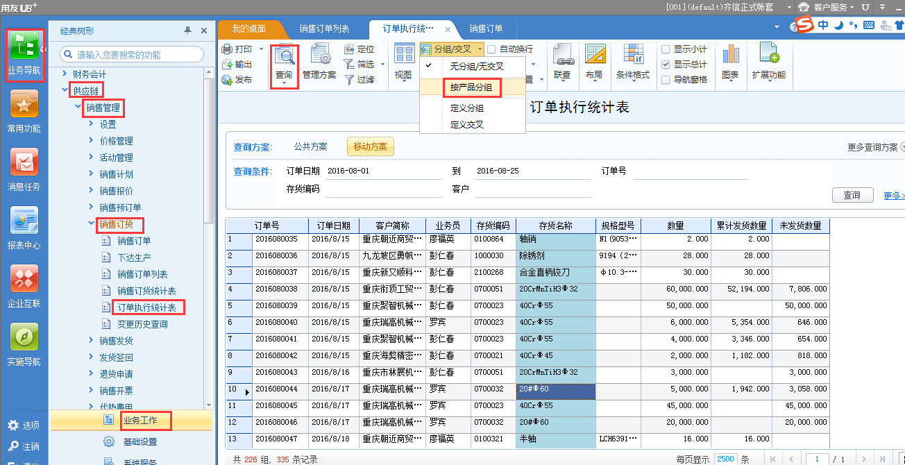Collapse the 销售管理 tree node
This screenshot has height=465, width=905.
tap(78, 107)
